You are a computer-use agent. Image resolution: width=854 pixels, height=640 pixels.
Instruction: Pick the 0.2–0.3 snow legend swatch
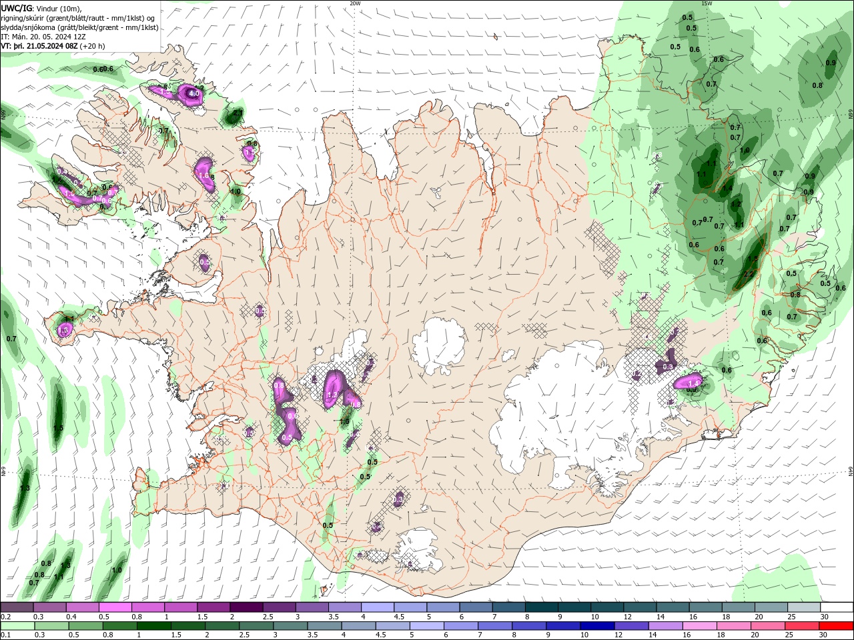pos(17,607)
